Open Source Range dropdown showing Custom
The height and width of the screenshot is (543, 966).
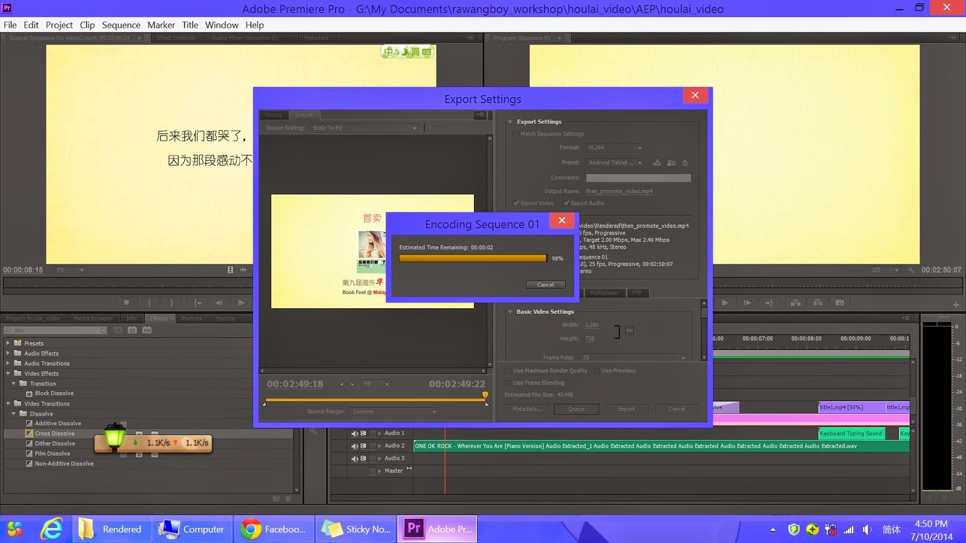pos(394,411)
